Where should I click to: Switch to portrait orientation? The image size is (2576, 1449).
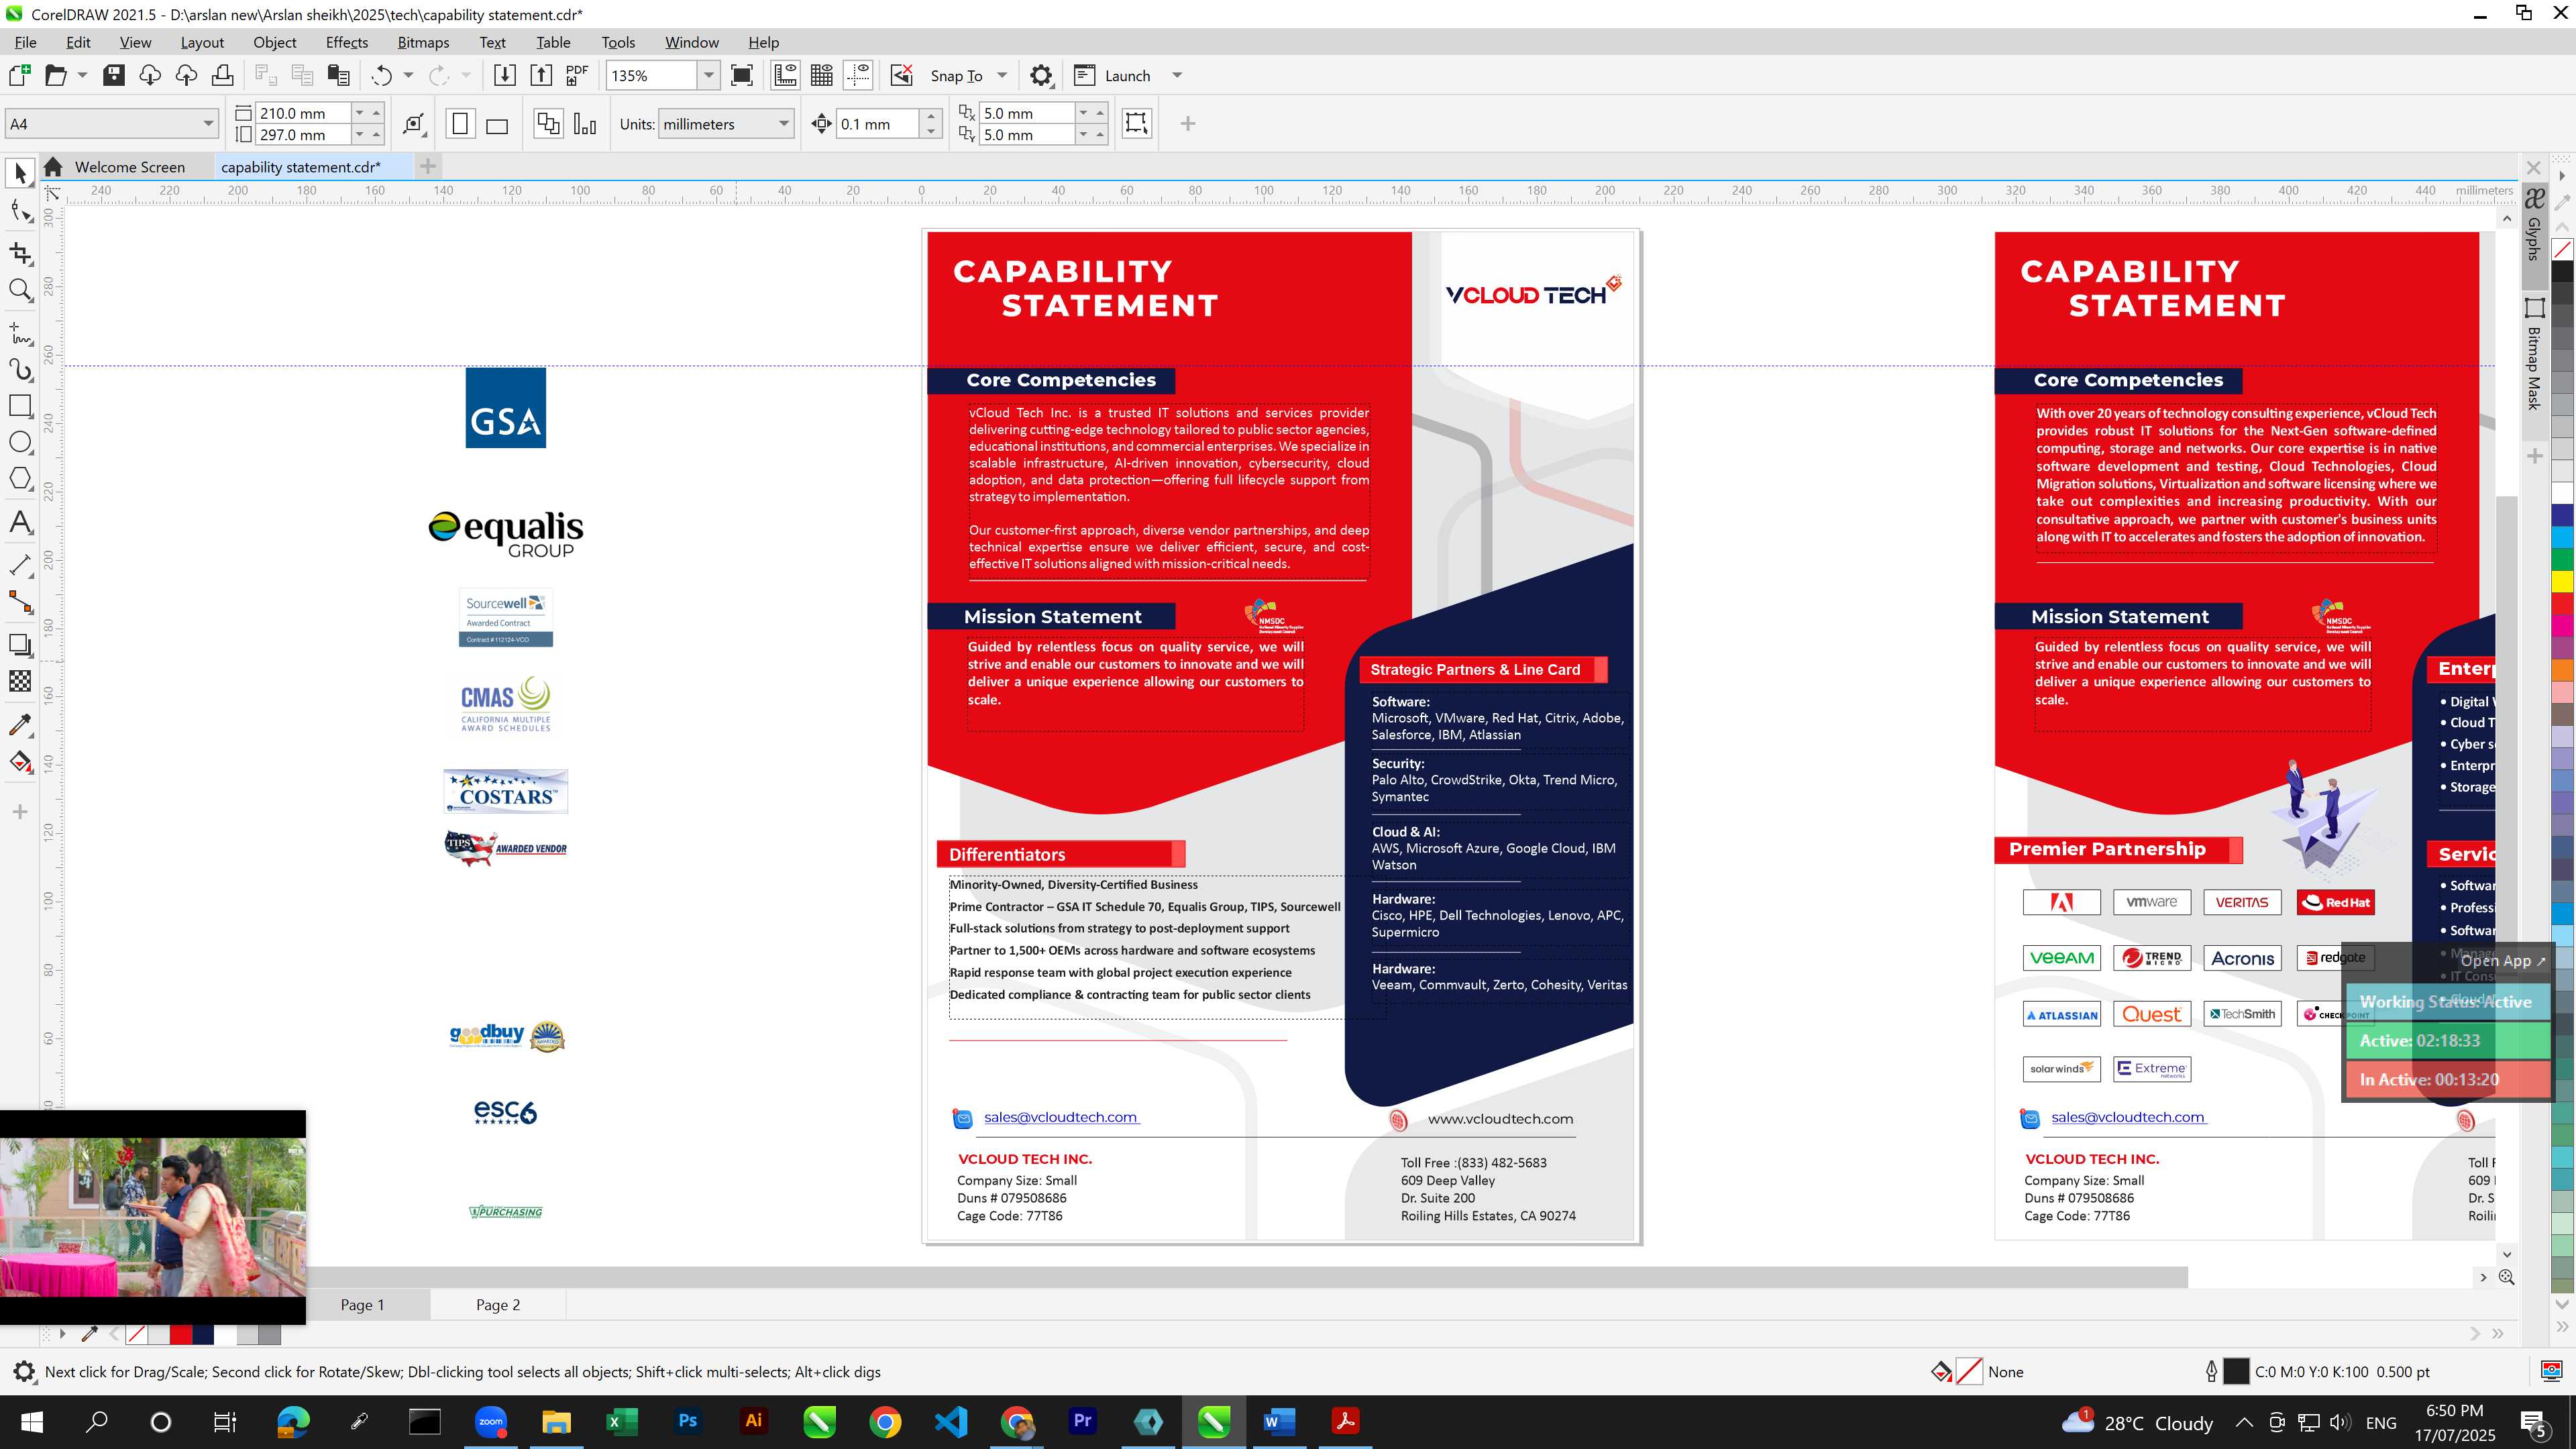[x=460, y=124]
